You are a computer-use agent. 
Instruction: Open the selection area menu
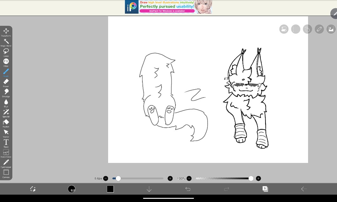pyautogui.click(x=296, y=29)
